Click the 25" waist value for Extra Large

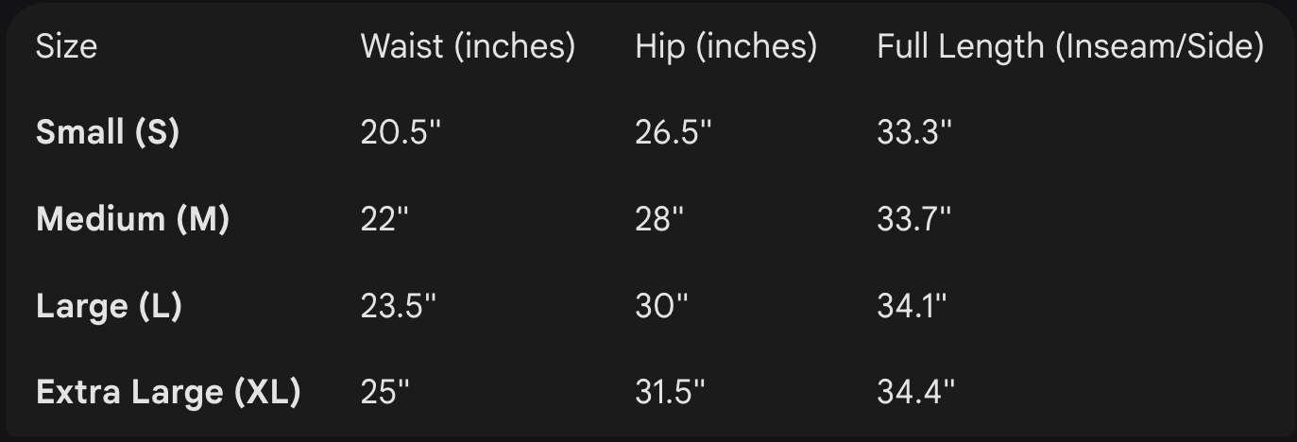coord(385,392)
